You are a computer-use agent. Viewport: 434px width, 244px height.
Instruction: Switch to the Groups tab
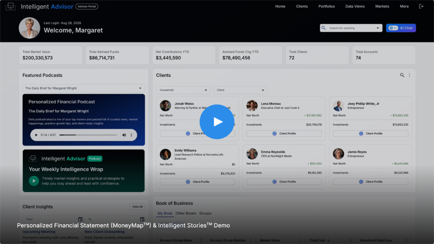[x=206, y=213]
